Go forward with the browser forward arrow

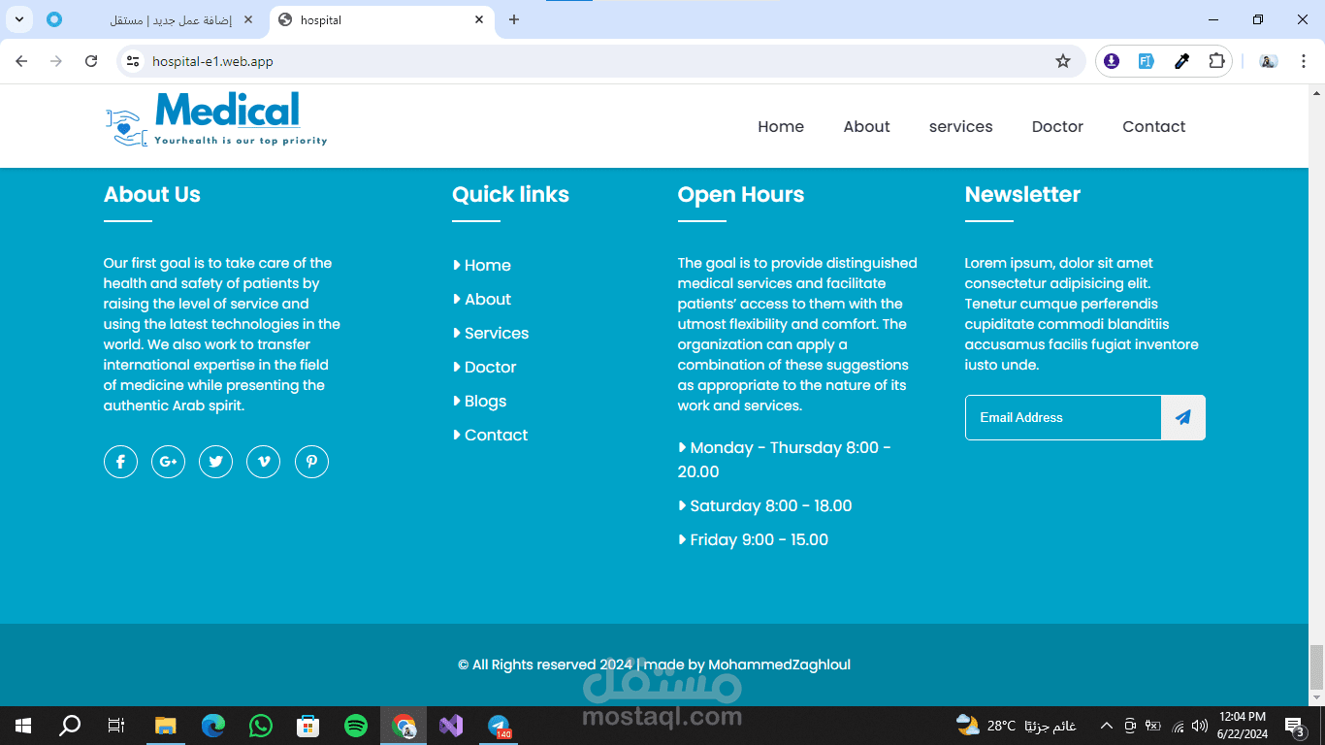(56, 61)
